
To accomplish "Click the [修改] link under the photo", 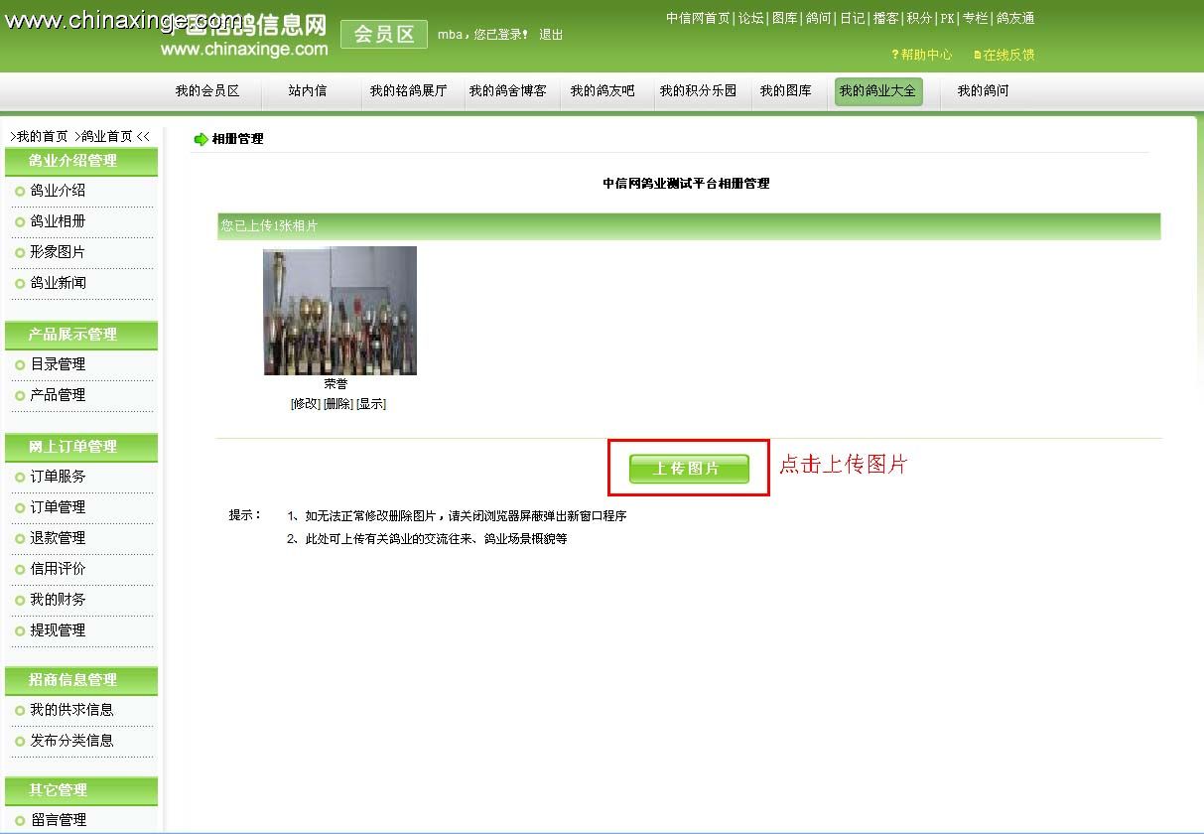I will [x=305, y=404].
